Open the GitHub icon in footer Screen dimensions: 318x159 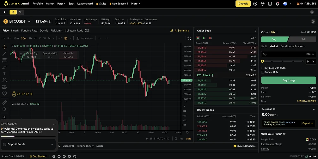pyautogui.click(x=75, y=156)
